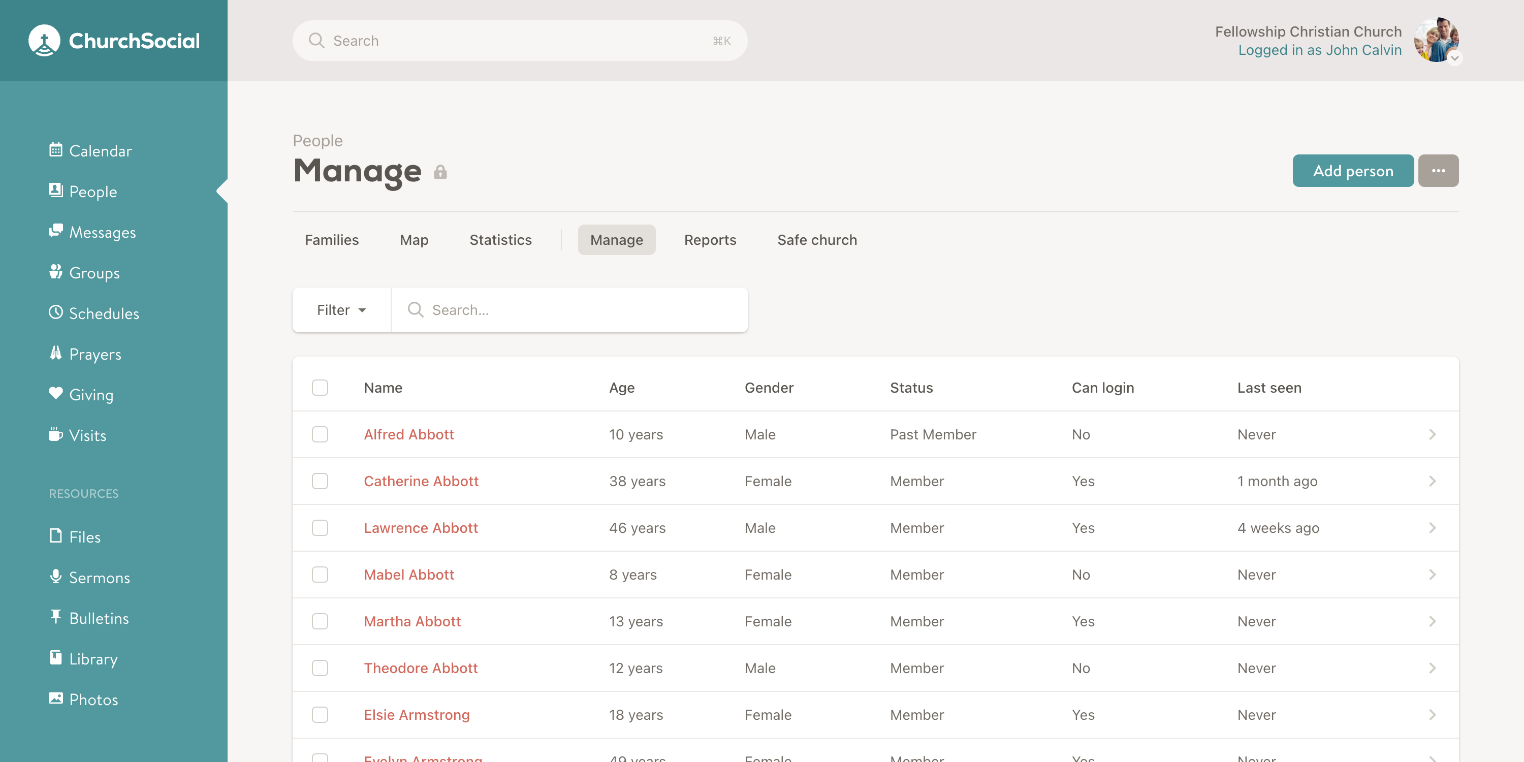This screenshot has width=1524, height=762.
Task: Click the Age column header
Action: point(622,388)
